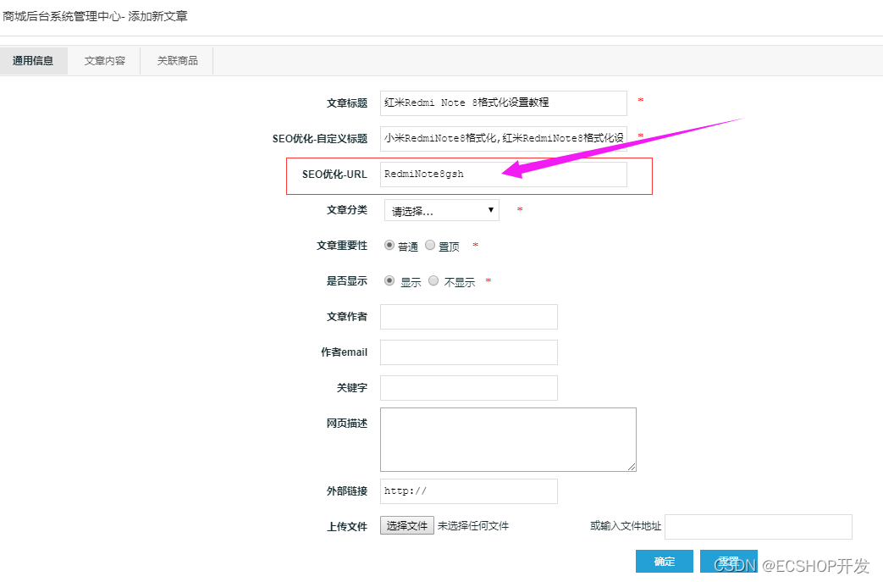Click the 重置 reset button
Viewport: 883px width, 582px height.
coord(729,561)
